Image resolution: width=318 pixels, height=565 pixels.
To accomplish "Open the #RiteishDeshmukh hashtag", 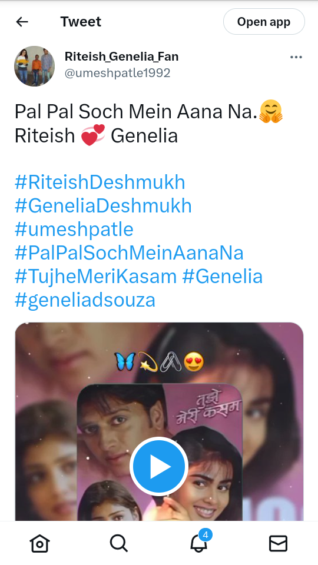I will (100, 182).
